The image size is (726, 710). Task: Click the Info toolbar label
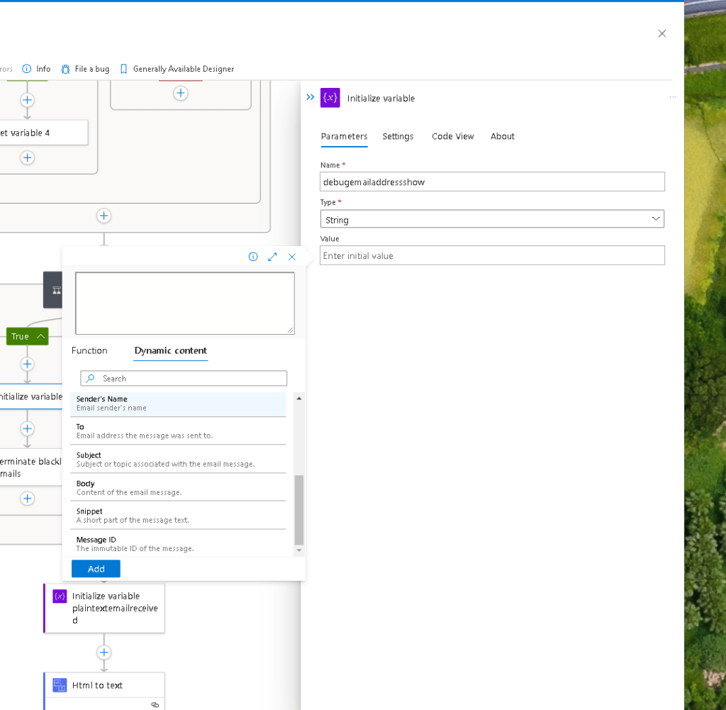coord(43,69)
